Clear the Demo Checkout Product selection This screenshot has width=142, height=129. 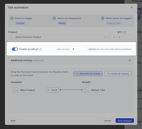pos(105,37)
